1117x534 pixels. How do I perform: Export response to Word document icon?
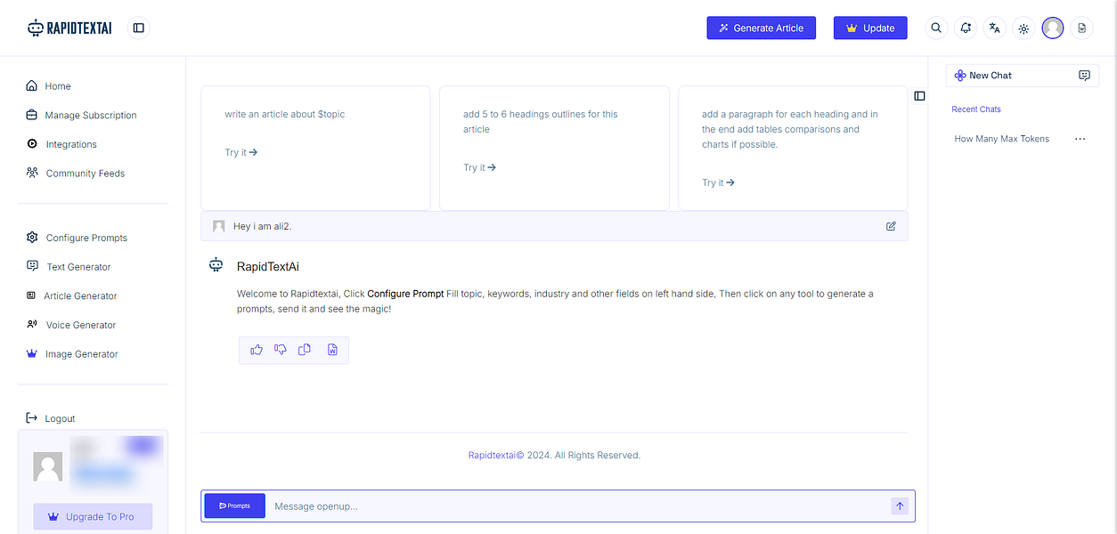tap(332, 350)
